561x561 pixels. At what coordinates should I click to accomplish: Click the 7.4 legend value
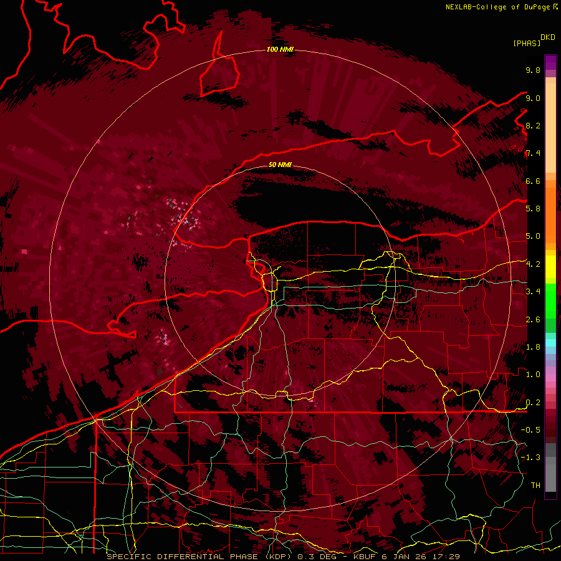(x=533, y=153)
